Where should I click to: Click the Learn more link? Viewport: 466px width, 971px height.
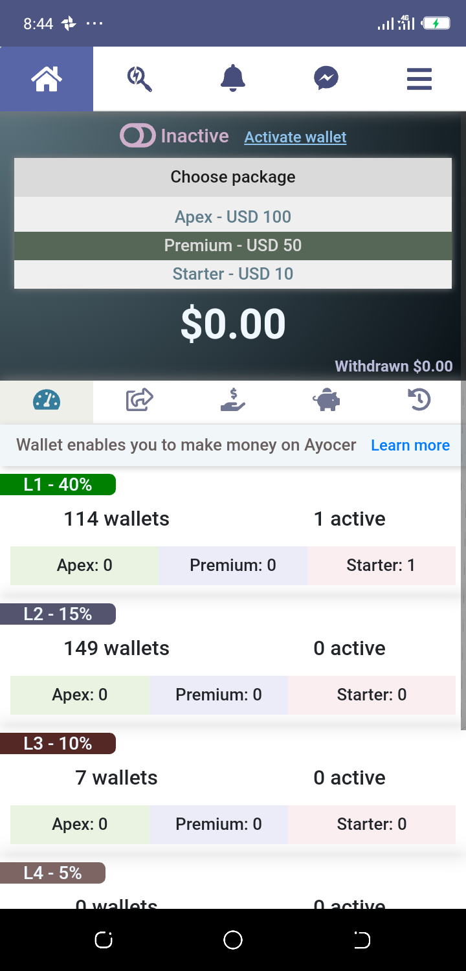point(410,445)
